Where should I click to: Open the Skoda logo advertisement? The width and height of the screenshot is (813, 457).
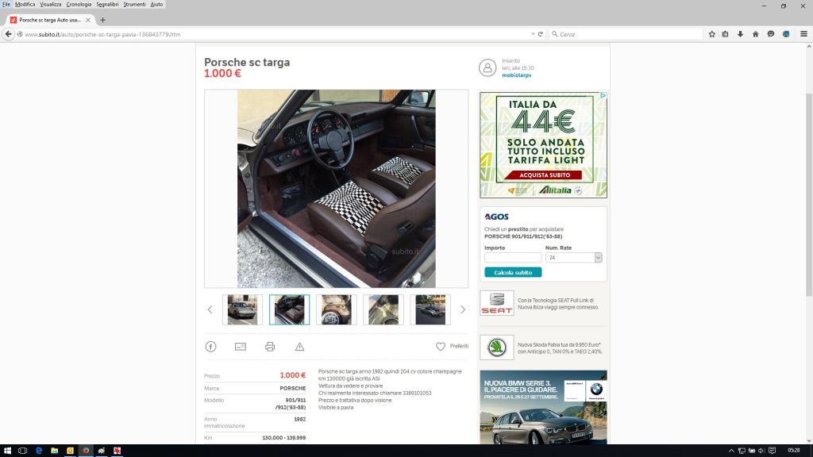pos(497,348)
